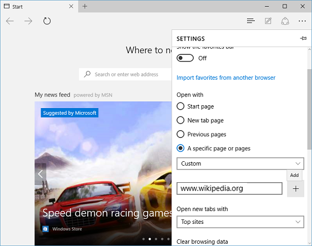Select A specific page or pages option
The width and height of the screenshot is (312, 246).
180,148
